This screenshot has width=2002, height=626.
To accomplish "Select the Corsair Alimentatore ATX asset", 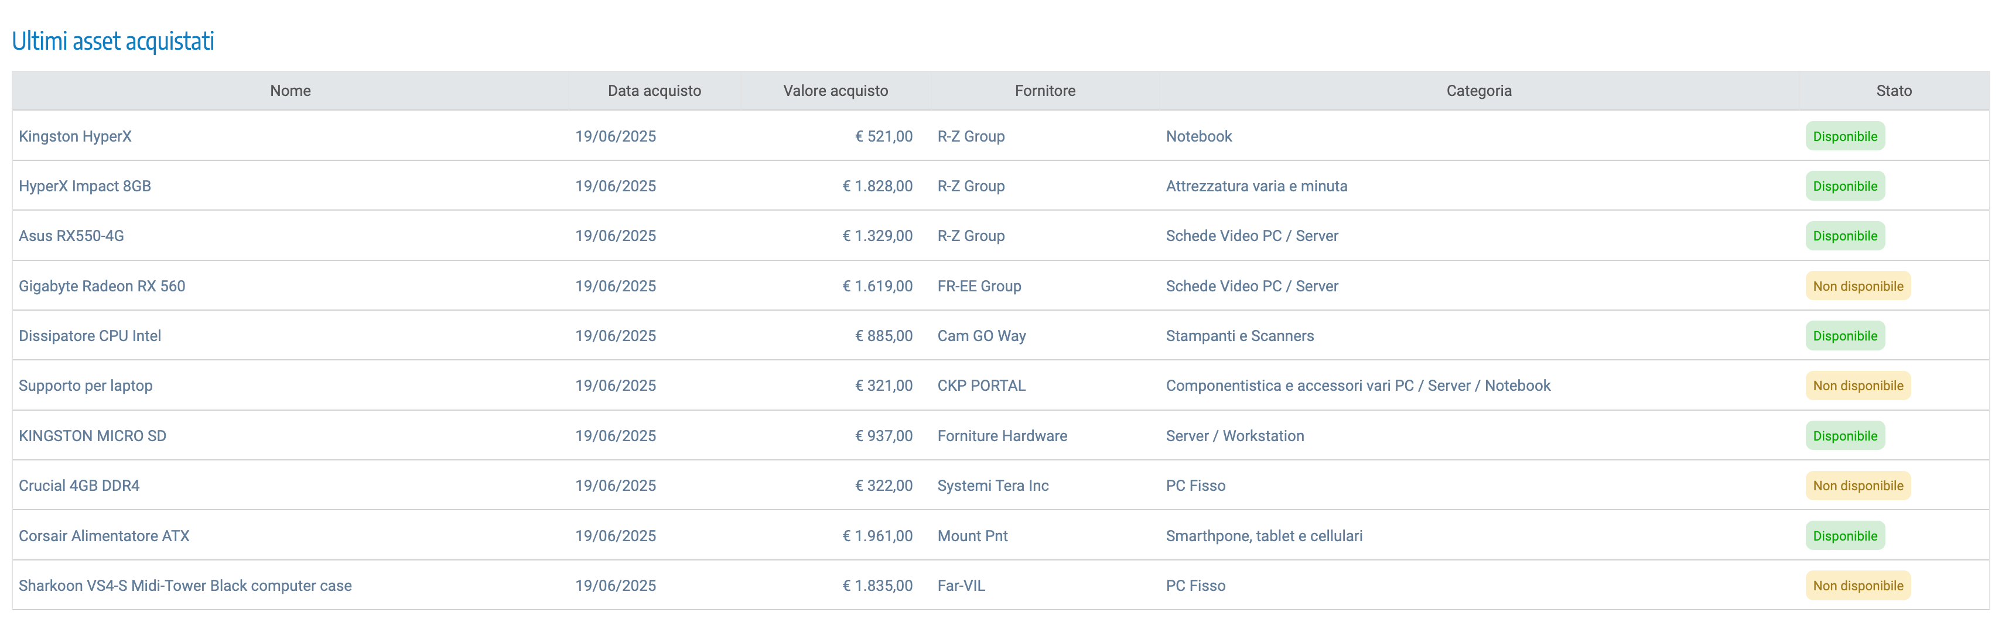I will pos(104,535).
